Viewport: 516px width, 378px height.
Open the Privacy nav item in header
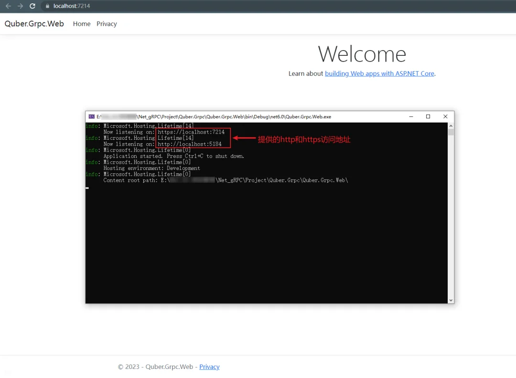point(107,24)
